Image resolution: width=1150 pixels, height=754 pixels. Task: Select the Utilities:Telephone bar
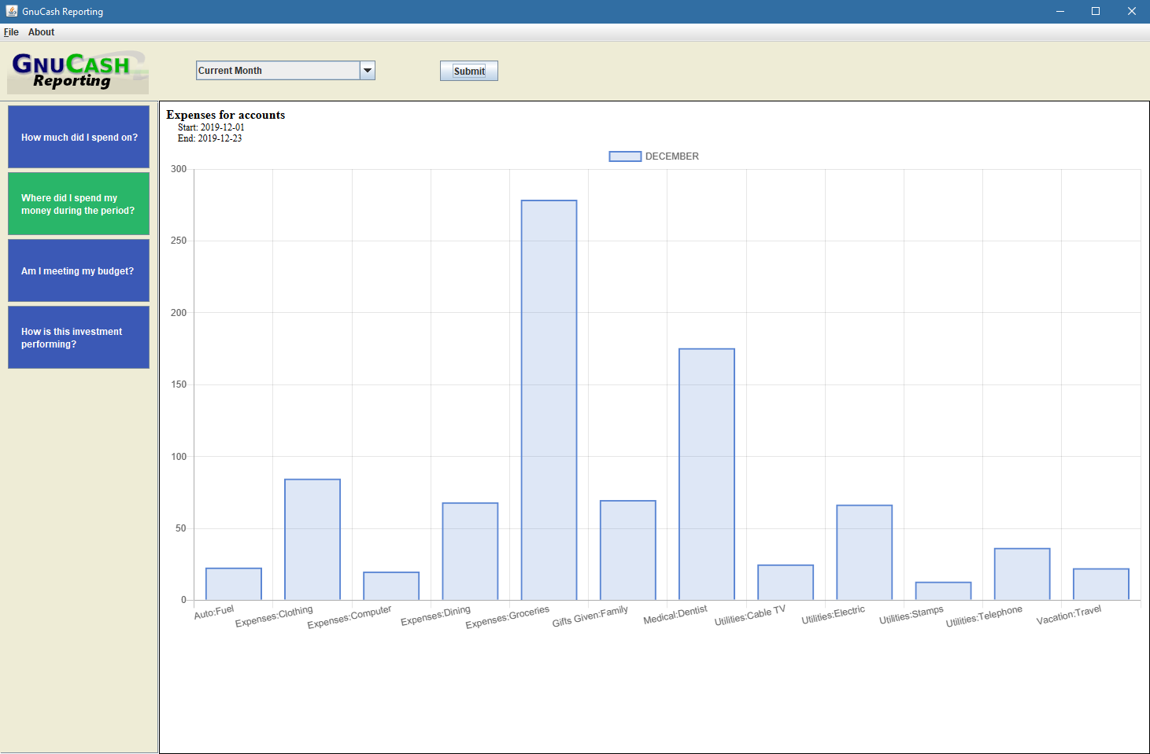1022,574
